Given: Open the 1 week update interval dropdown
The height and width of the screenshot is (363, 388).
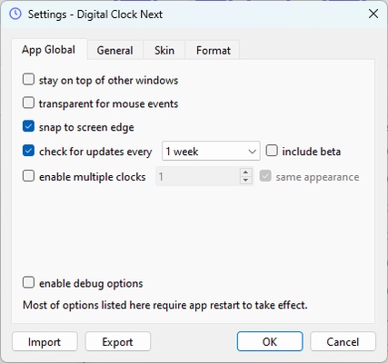Looking at the screenshot, I should tap(211, 151).
